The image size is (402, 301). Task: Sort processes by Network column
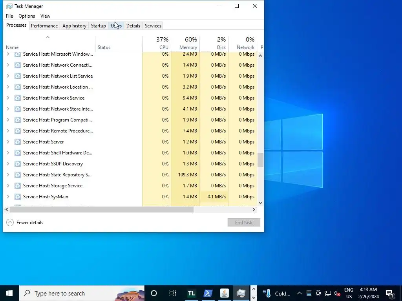click(x=243, y=43)
